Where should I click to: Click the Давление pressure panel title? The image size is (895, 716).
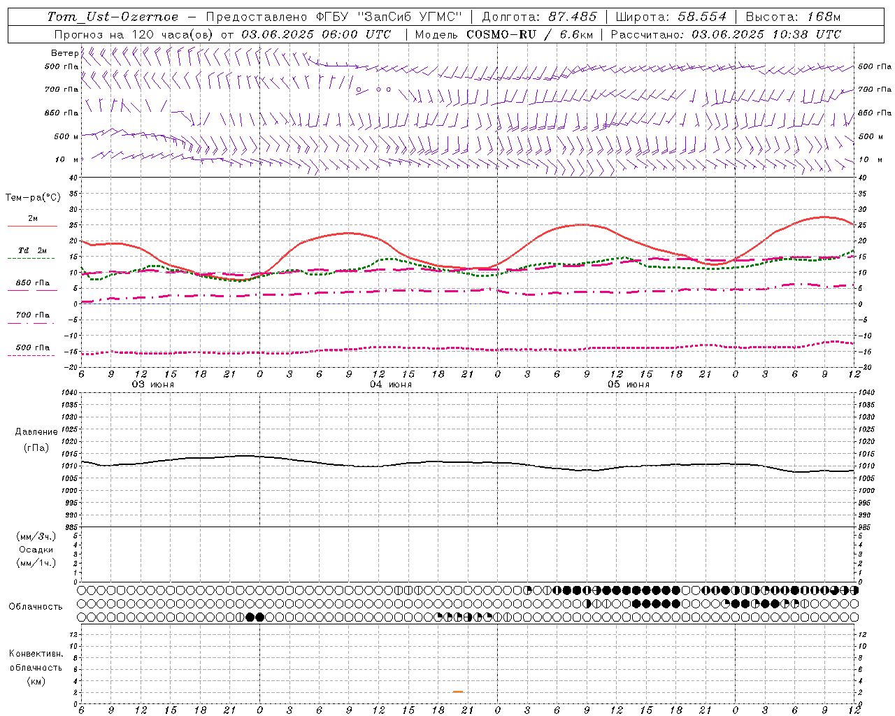point(36,432)
